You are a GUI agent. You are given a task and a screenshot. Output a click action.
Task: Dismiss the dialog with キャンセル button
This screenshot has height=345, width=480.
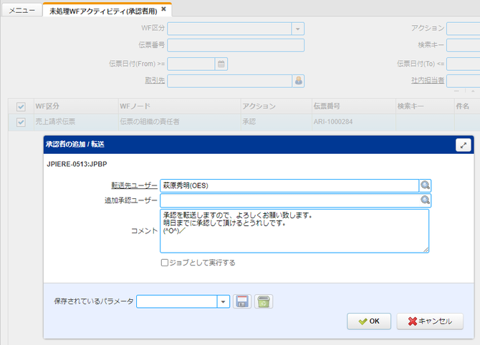[430, 321]
